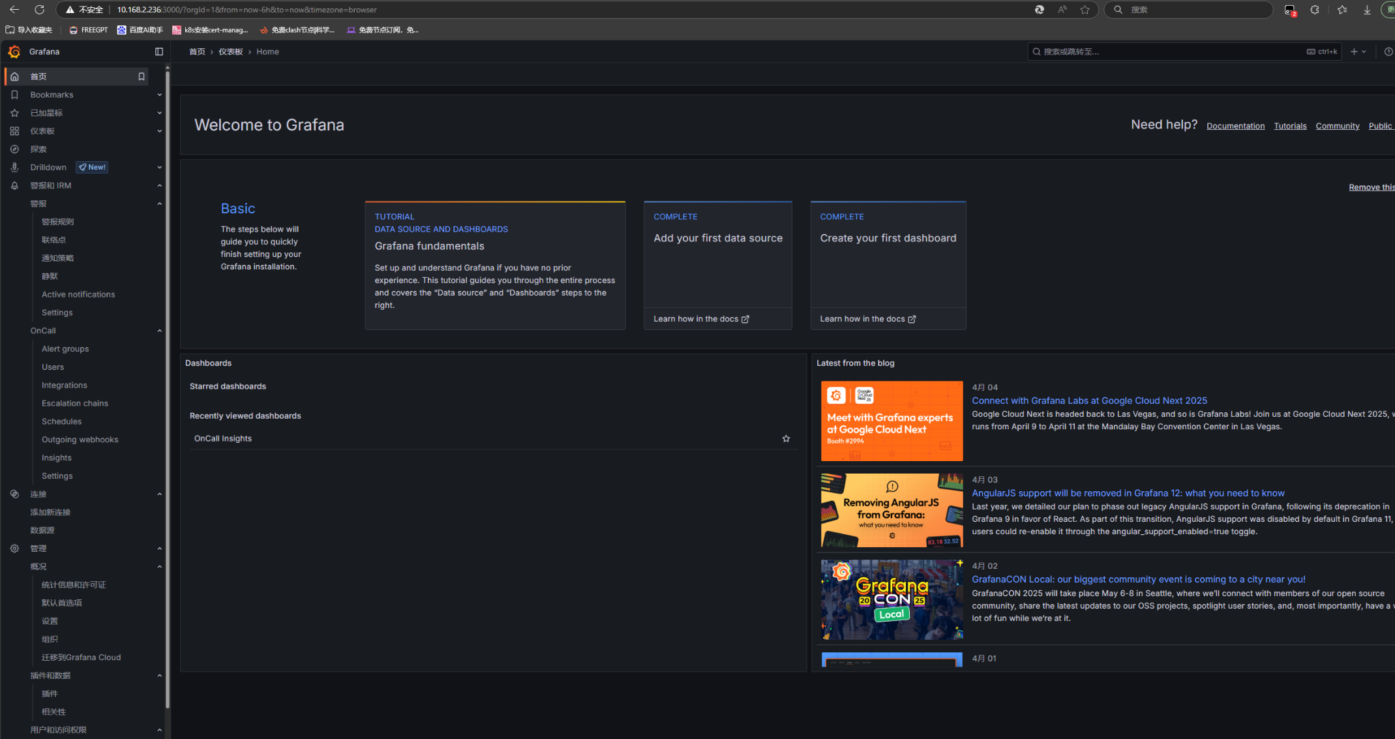
Task: Collapse the 用户和访问权限 section chevron
Action: 159,730
